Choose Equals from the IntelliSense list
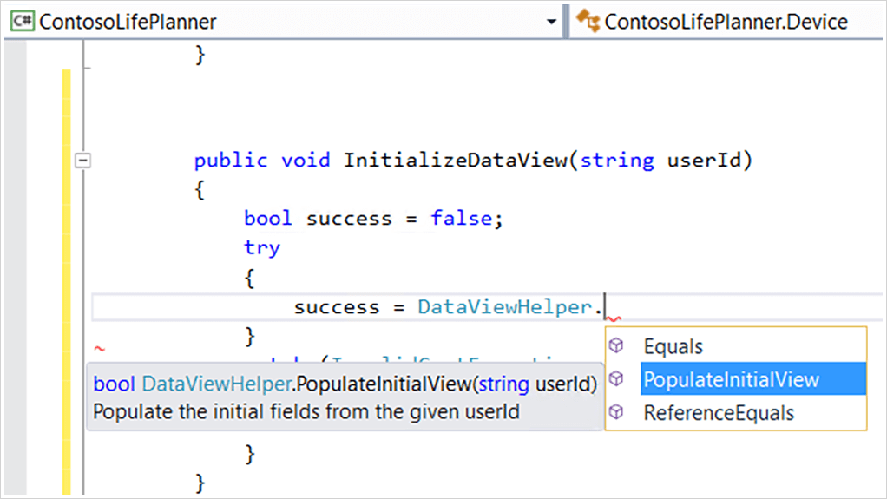The width and height of the screenshot is (887, 499). coord(673,346)
